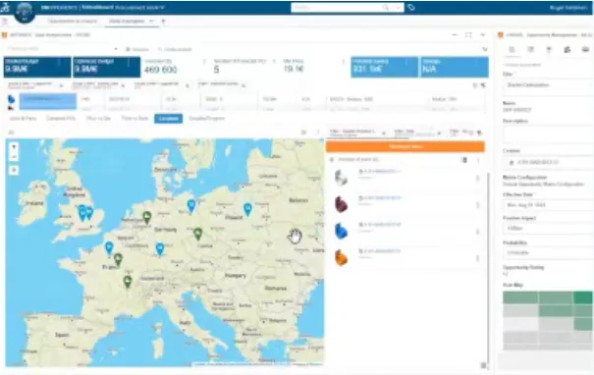Screen dimensions: 594x375
Task: Open the Effective Date field
Action: tap(548, 205)
